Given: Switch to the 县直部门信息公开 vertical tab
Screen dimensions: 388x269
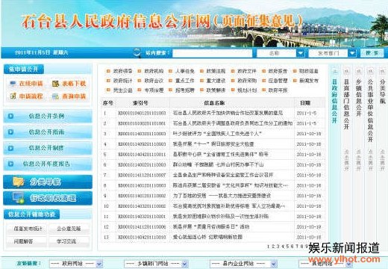Looking at the screenshot, I should [346, 105].
